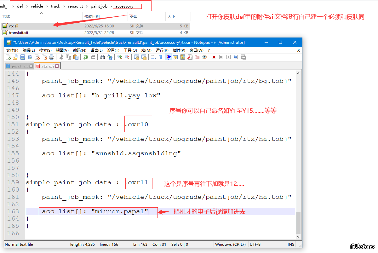Close the rtx.sii tab
This screenshot has height=253, width=378.
tap(57, 66)
